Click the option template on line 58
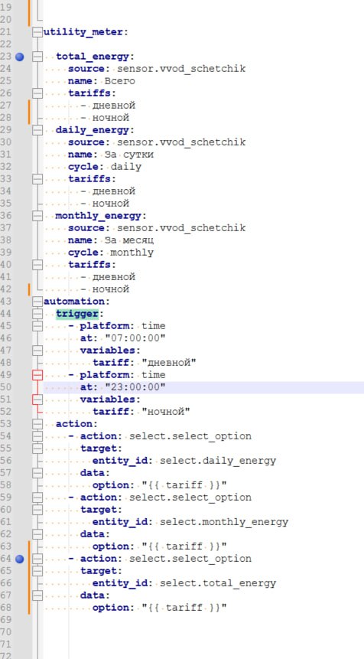 point(184,486)
